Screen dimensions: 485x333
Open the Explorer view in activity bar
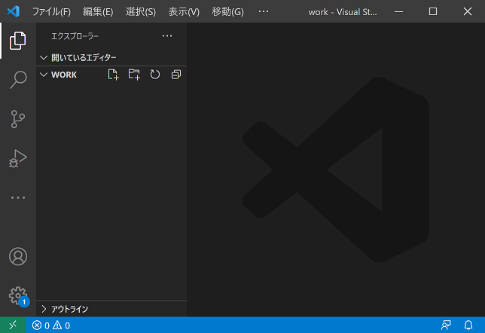pos(18,41)
